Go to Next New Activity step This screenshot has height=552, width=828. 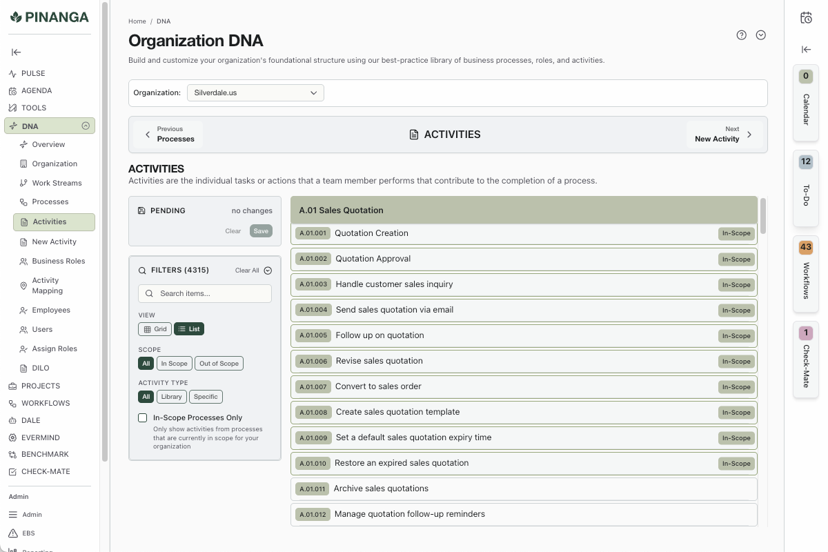724,135
